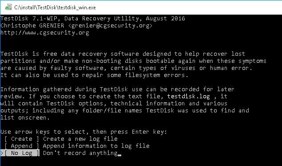
Task: Click the author name Christophe GRENIER
Action: tap(32, 26)
